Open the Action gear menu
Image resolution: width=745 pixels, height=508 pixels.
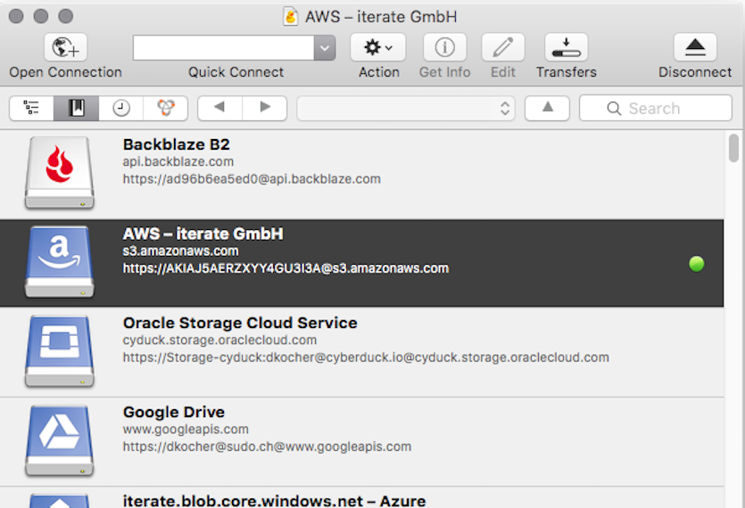pos(377,47)
